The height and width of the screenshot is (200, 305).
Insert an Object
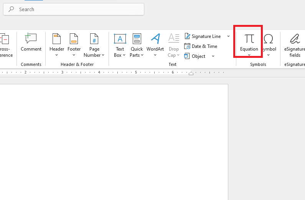click(195, 56)
